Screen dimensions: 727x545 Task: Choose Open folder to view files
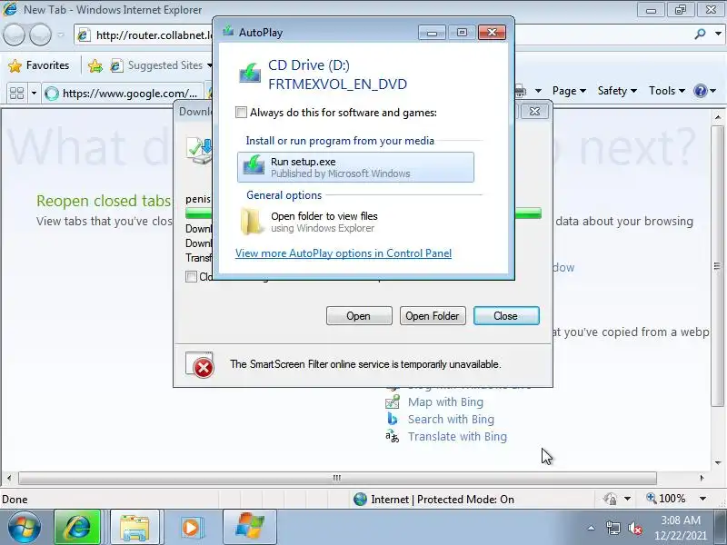310,222
